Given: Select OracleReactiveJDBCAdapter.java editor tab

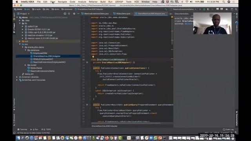Looking at the screenshot, I should tap(151, 14).
